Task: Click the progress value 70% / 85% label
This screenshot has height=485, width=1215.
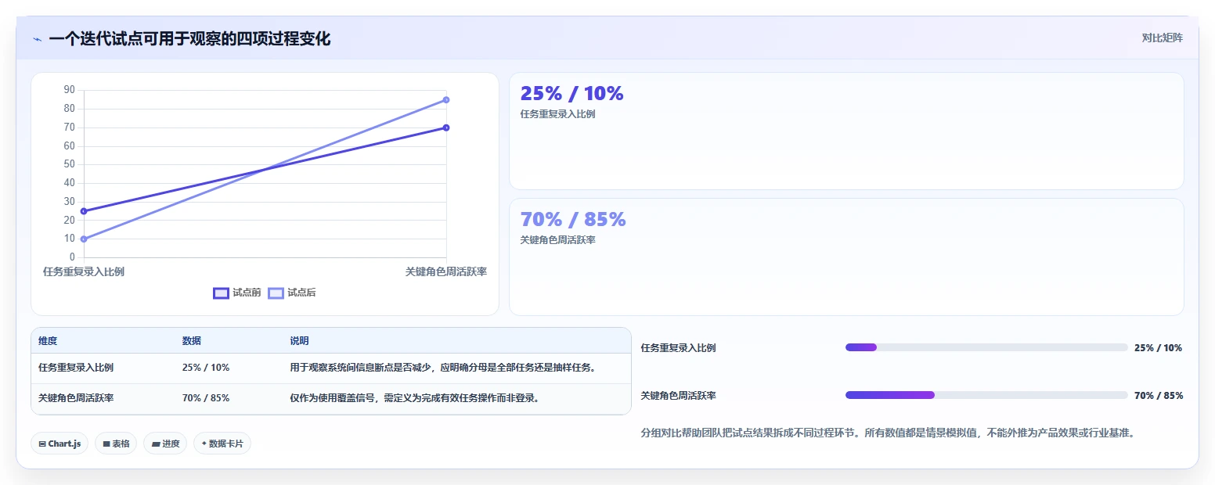Action: pyautogui.click(x=1159, y=396)
